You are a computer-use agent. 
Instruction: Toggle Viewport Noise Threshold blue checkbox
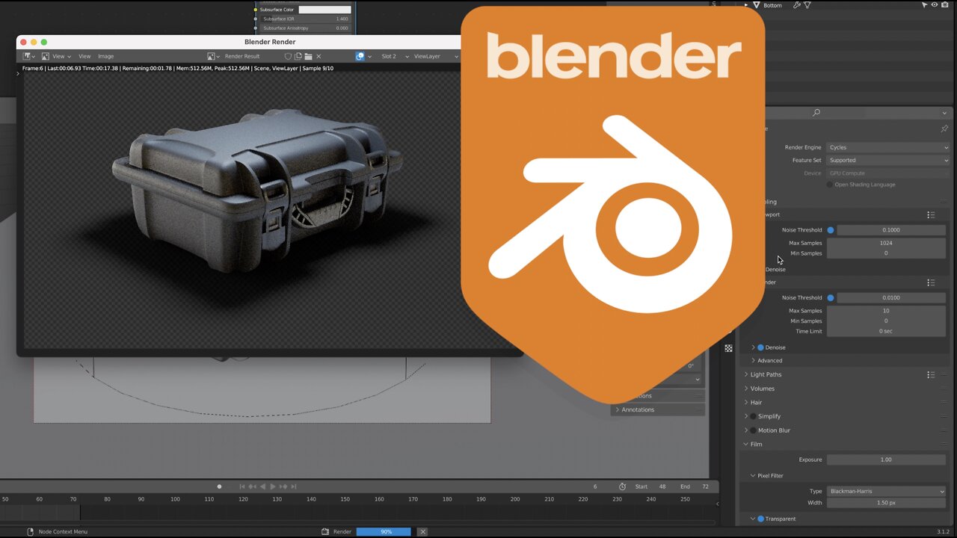pos(831,230)
